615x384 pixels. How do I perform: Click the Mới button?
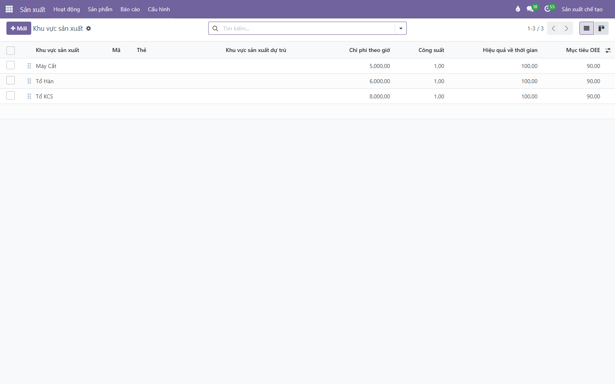point(19,28)
